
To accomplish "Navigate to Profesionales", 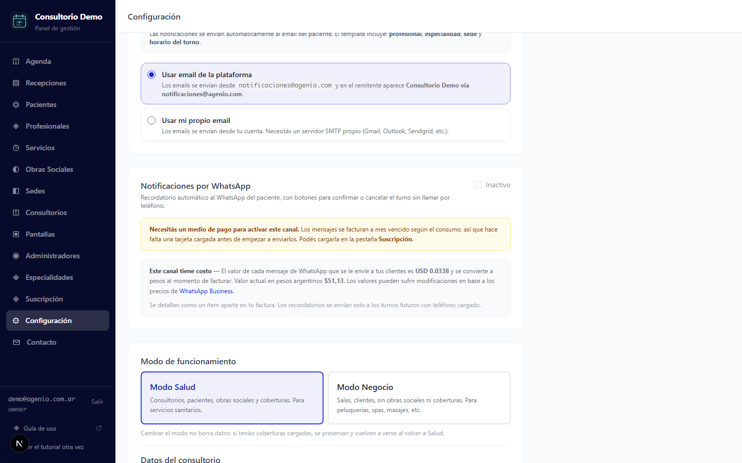I will point(58,126).
